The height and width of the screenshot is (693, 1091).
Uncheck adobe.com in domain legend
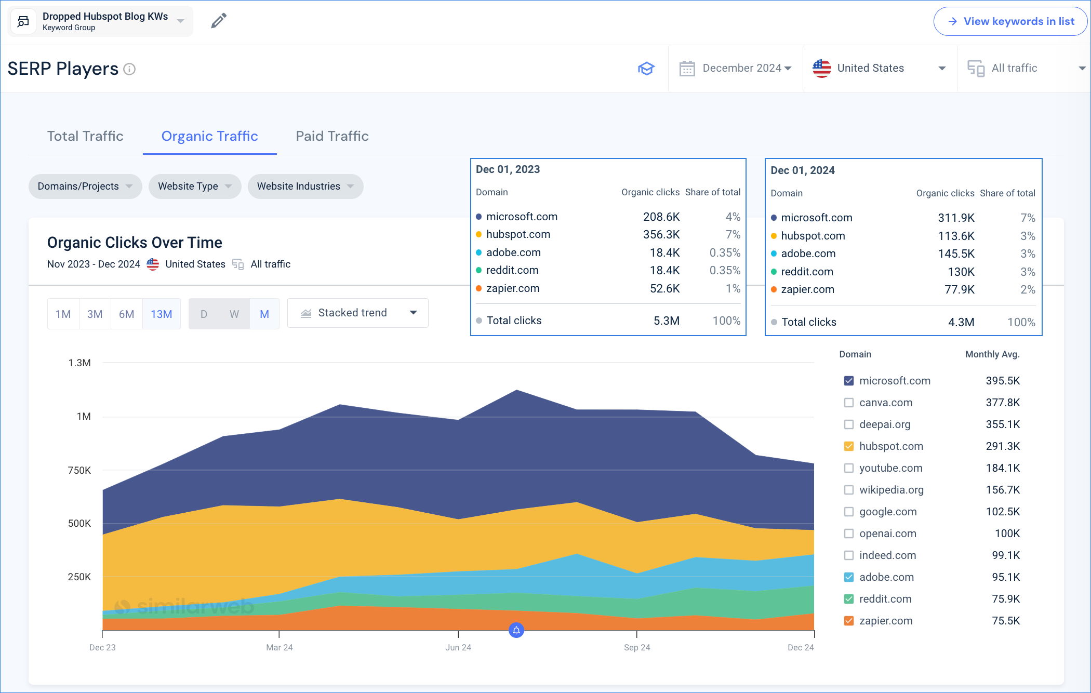849,577
